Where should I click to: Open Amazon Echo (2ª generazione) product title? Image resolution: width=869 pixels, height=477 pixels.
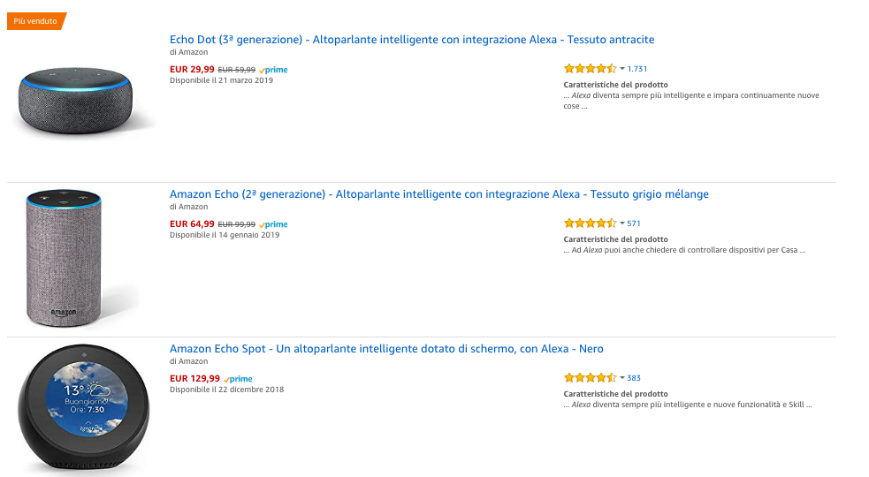tap(439, 194)
